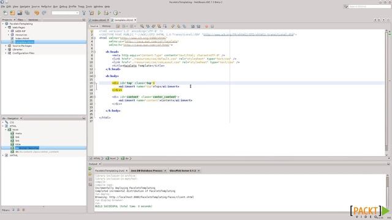This screenshot has height=220, width=392.
Task: Click the html breadcrumb below the editor
Action: point(111,158)
